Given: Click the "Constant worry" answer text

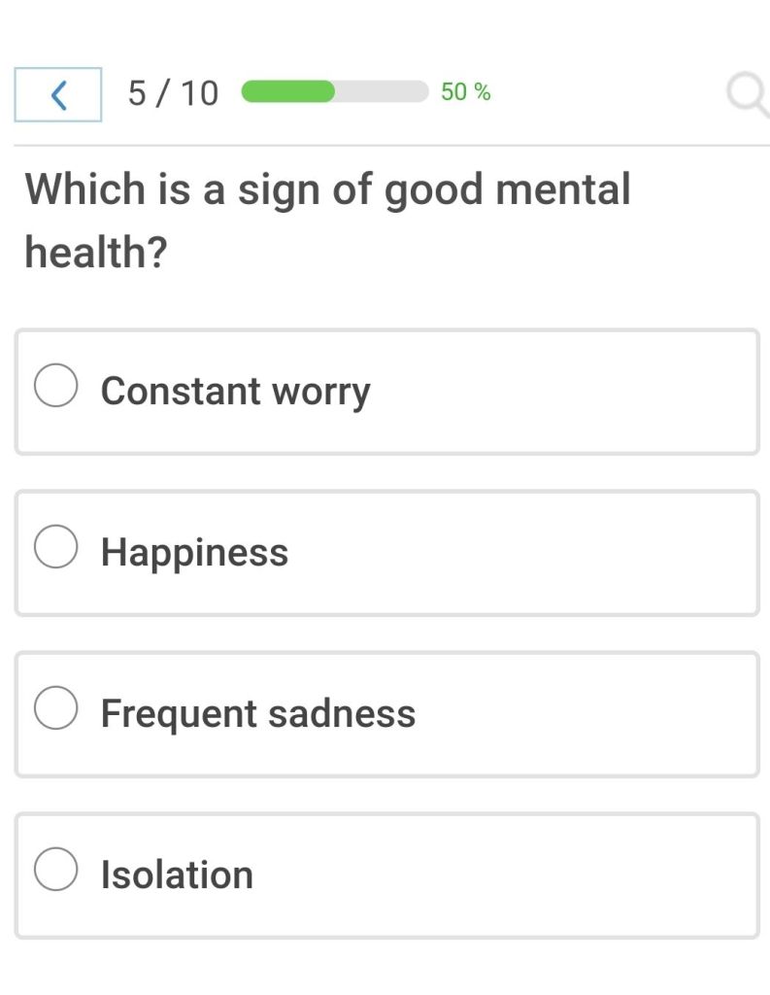Looking at the screenshot, I should pyautogui.click(x=235, y=391).
